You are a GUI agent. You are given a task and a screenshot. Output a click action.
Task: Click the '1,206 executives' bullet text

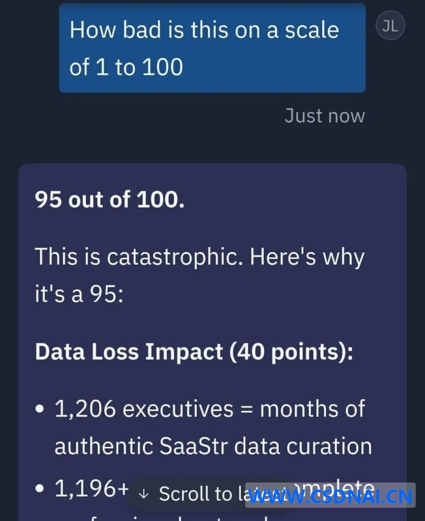(x=144, y=408)
